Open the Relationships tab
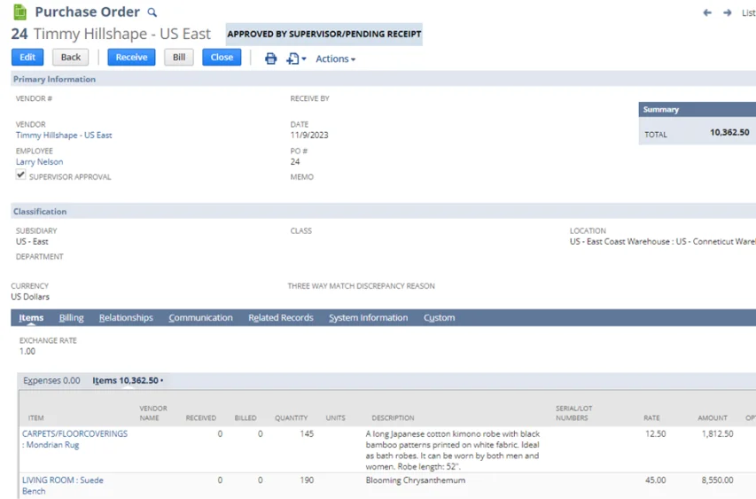This screenshot has width=756, height=499. tap(126, 317)
